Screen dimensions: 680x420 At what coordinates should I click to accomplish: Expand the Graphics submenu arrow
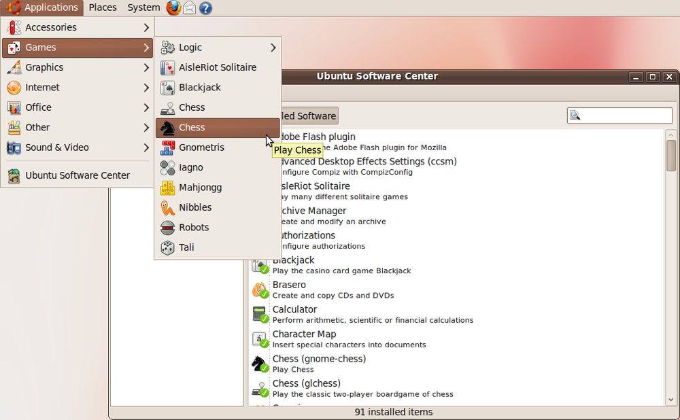[x=146, y=67]
